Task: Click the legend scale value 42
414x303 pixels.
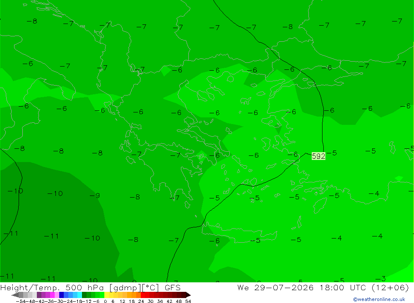Action: [x=169, y=301]
